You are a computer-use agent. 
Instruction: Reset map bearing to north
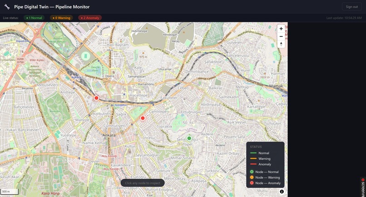(x=281, y=44)
